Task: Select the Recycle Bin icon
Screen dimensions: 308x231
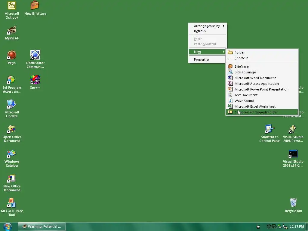Action: tap(293, 205)
